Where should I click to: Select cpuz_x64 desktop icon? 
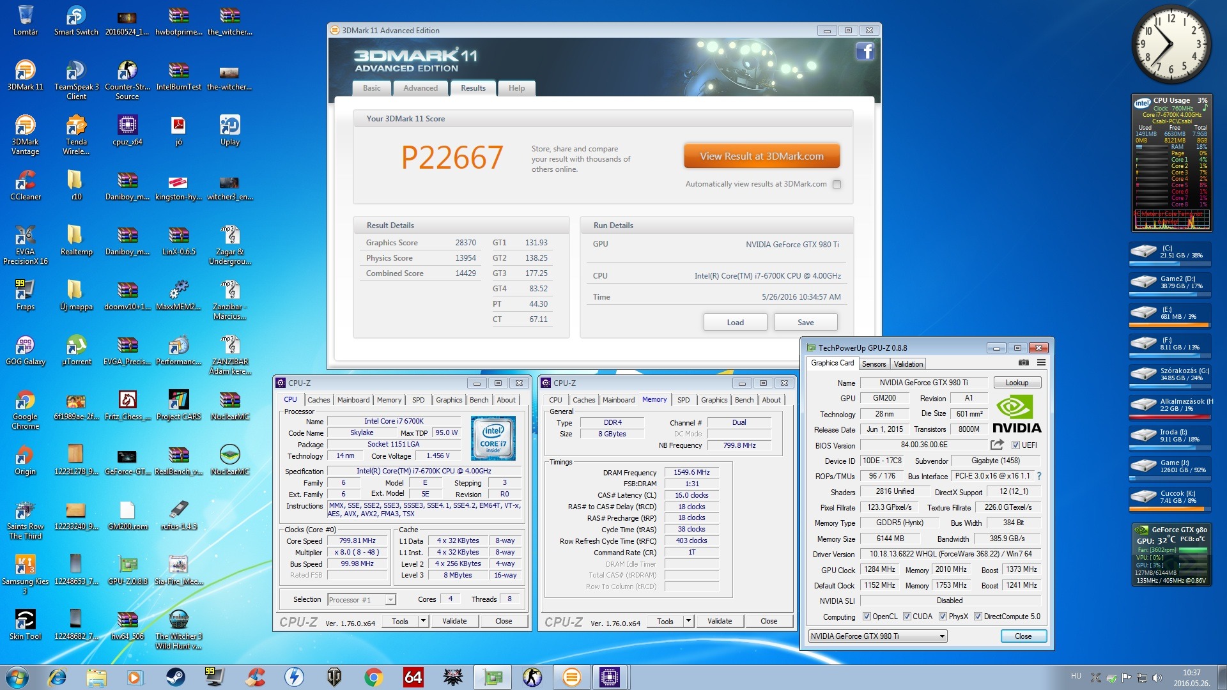coord(127,130)
